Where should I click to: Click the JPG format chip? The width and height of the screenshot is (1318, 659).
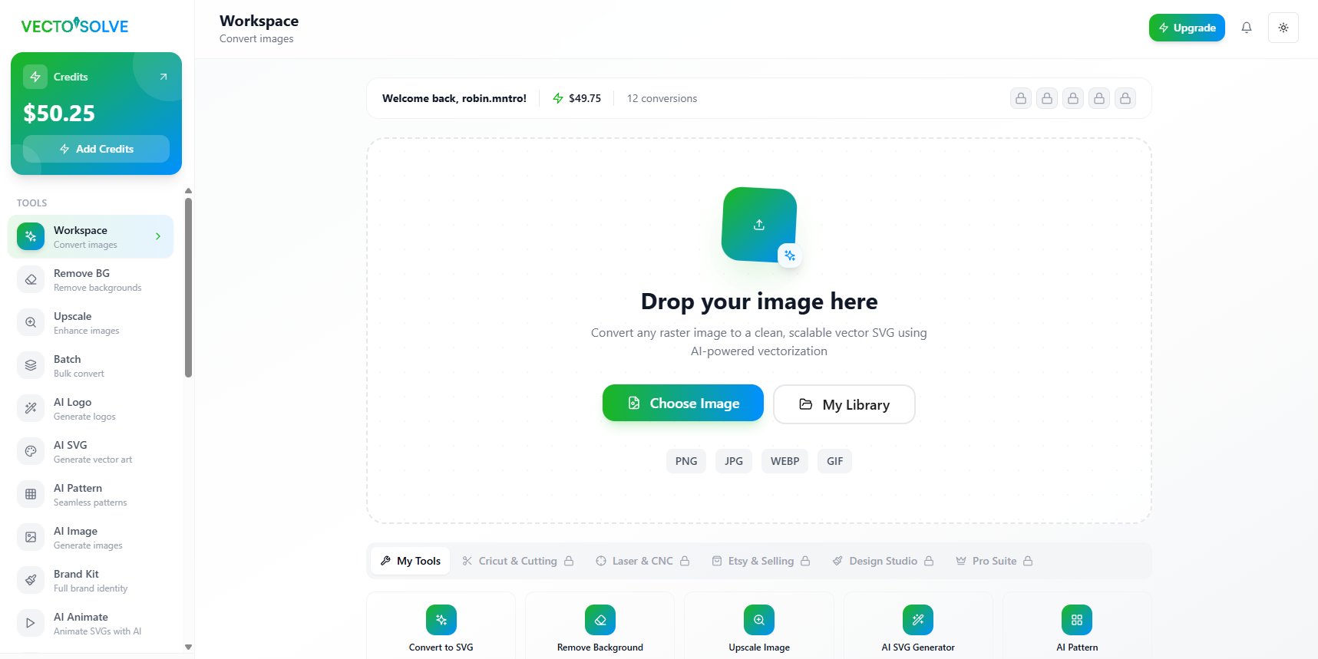[x=734, y=461]
